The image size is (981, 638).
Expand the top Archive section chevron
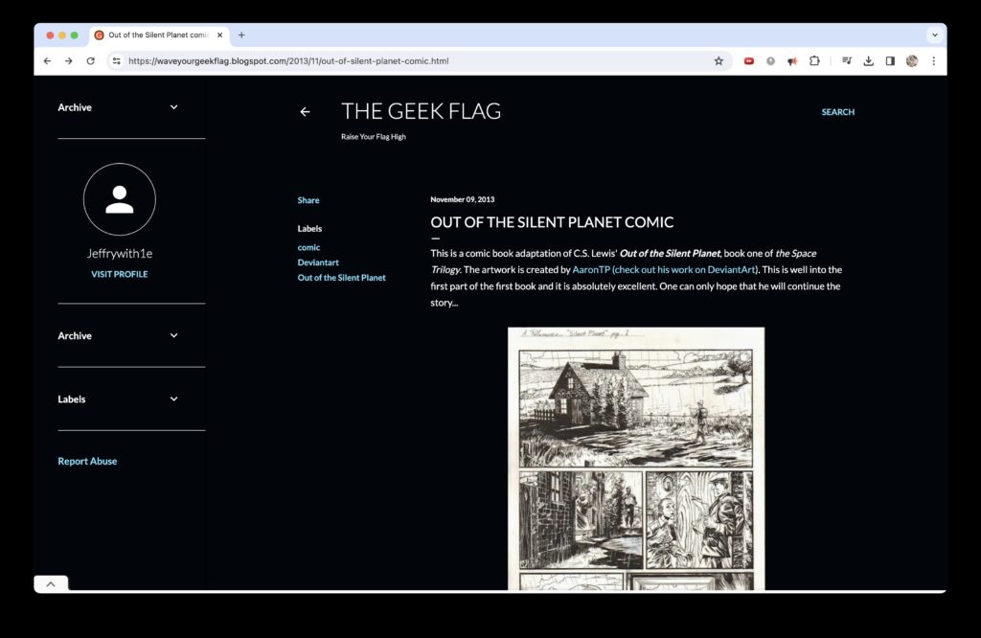pyautogui.click(x=174, y=107)
